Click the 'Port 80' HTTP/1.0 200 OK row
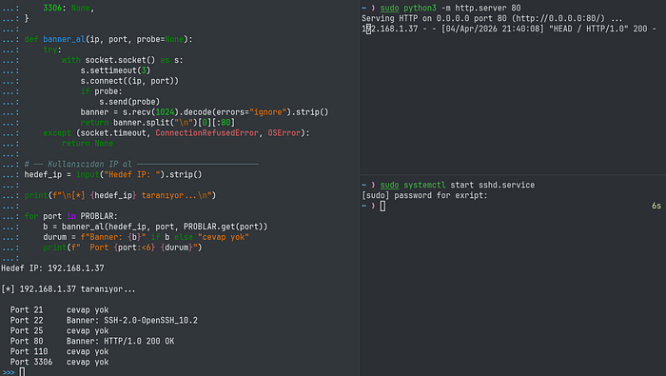Viewport: 666px width, 376px height. (x=92, y=341)
